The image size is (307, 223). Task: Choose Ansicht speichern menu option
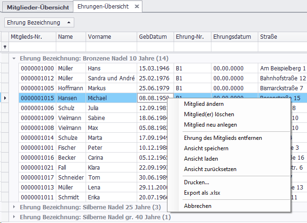point(206,148)
